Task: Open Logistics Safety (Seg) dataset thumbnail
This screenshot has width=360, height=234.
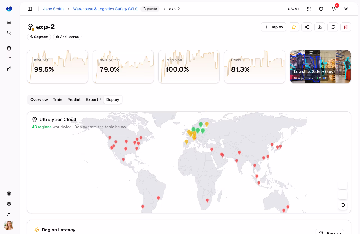Action: [x=320, y=67]
